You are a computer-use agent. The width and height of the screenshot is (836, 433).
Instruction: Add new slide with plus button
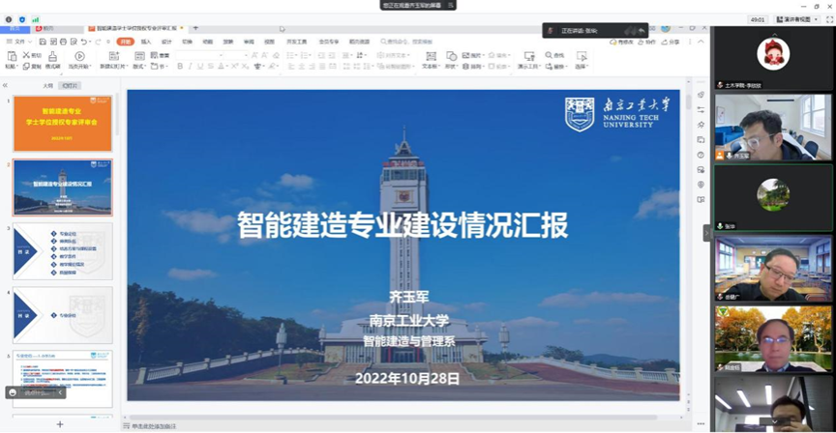60,424
